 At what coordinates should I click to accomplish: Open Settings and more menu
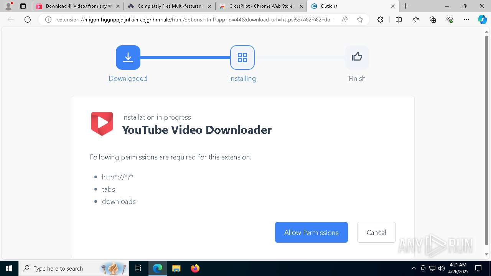[466, 20]
